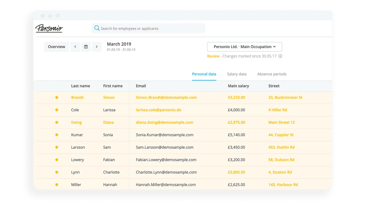Click the yellow Review link

213,56
